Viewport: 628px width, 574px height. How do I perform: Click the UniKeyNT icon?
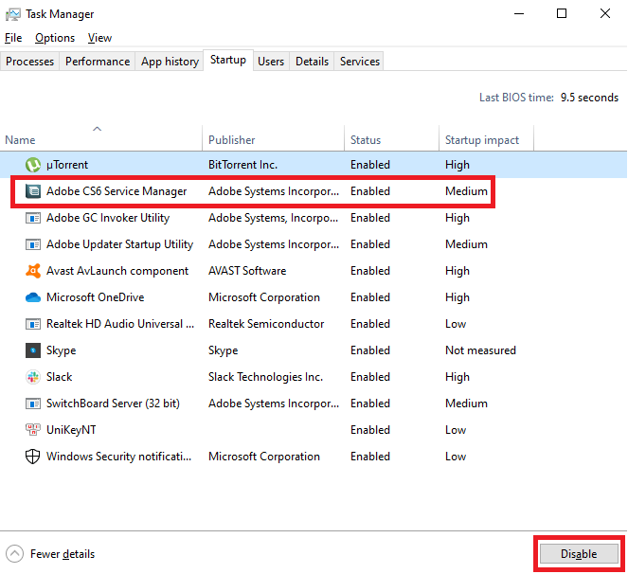click(x=33, y=430)
